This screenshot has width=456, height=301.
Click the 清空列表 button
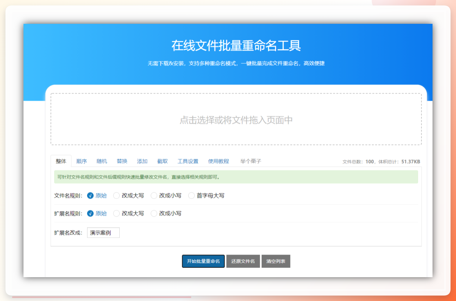[x=276, y=261]
